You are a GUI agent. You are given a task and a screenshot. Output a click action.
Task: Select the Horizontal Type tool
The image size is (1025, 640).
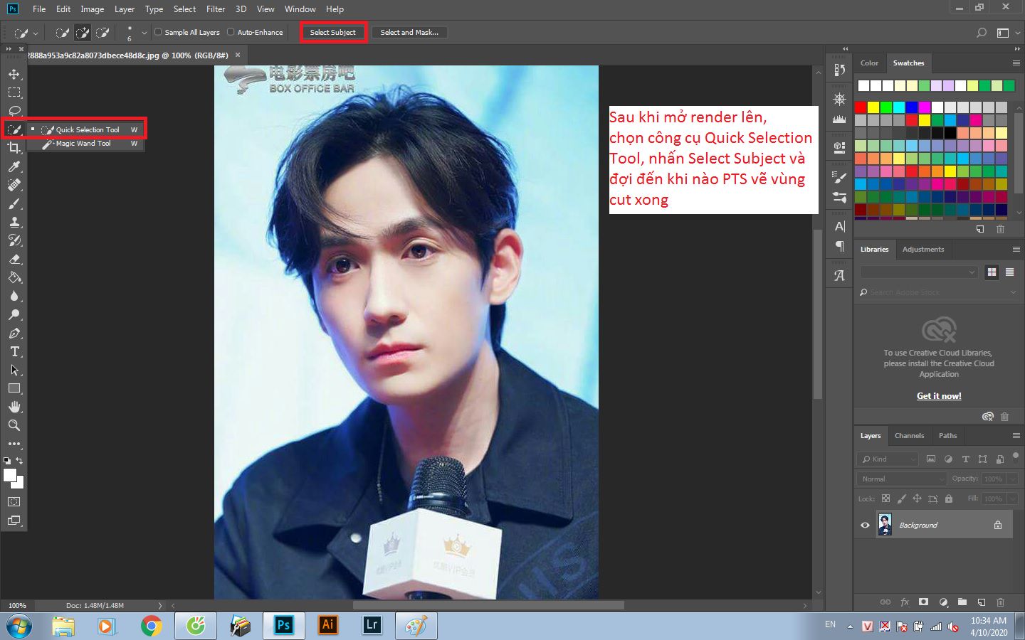(x=14, y=351)
